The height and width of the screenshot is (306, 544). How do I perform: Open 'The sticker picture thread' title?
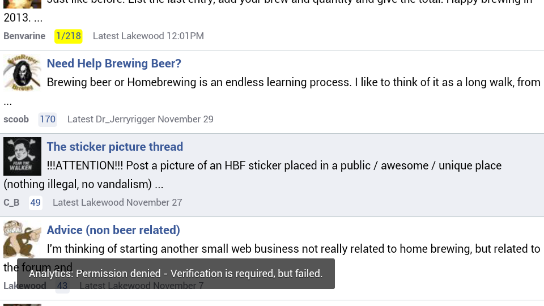[x=115, y=147]
